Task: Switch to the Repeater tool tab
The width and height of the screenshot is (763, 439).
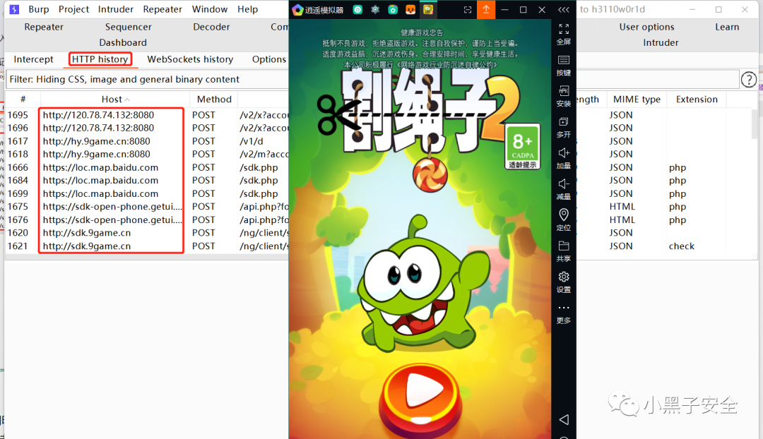Action: [x=44, y=27]
